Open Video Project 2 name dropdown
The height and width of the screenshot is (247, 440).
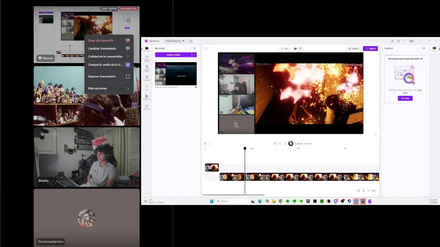pyautogui.click(x=175, y=41)
